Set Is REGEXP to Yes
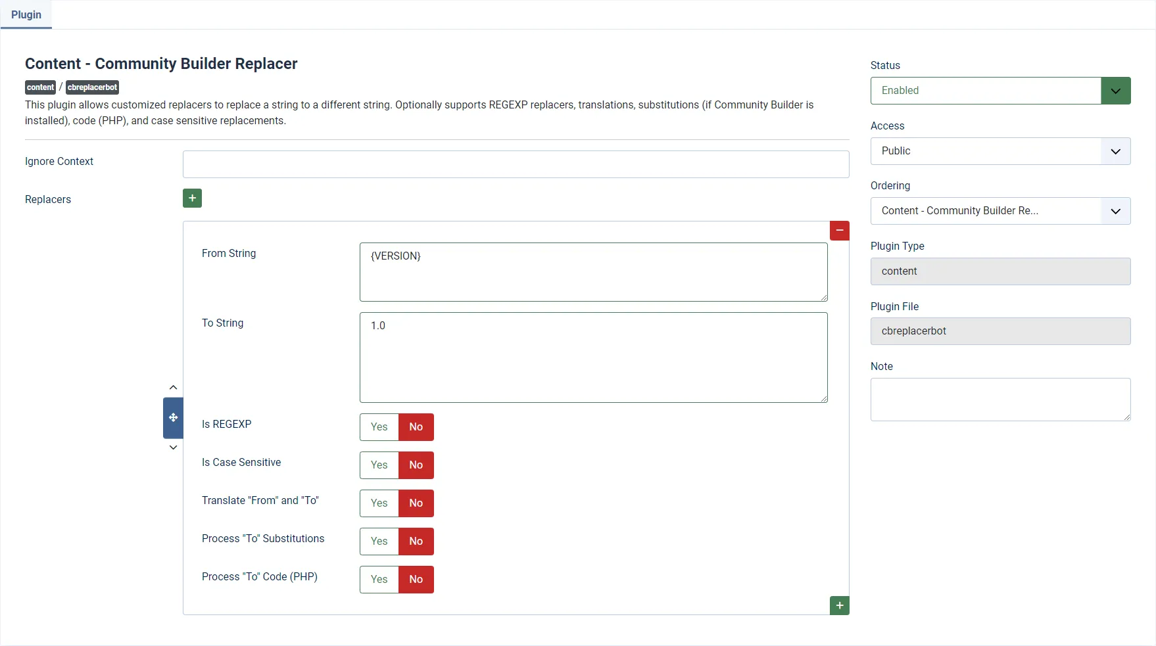1156x646 pixels. pos(379,427)
